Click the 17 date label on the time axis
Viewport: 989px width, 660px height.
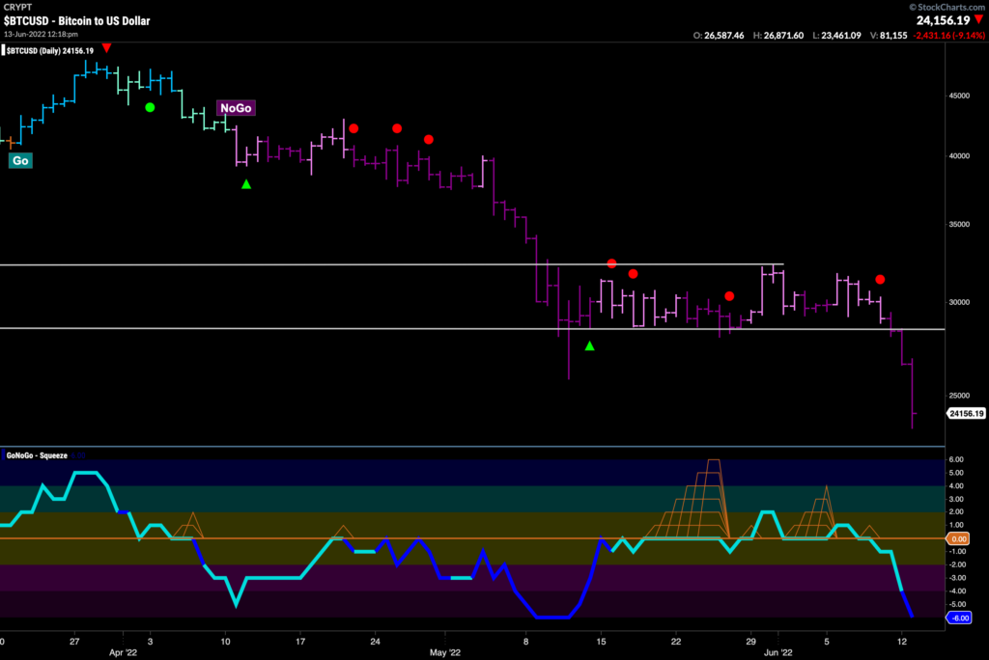point(300,641)
